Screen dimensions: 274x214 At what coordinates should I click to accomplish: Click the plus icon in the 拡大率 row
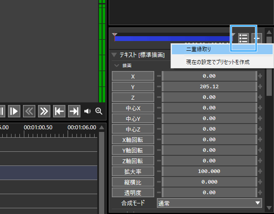pyautogui.click(x=260, y=171)
